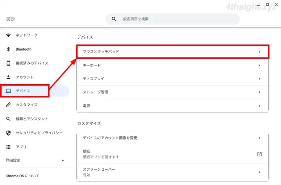
Task: Open デバイスのアカウント画像を変更 row
Action: pos(173,138)
